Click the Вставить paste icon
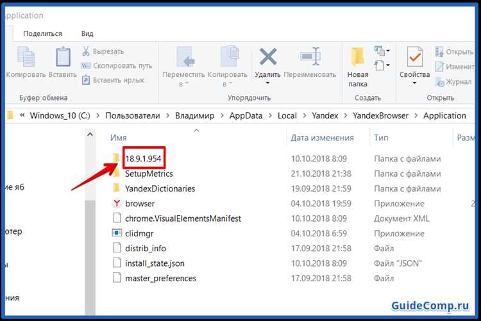The height and width of the screenshot is (321, 481). coord(63,56)
